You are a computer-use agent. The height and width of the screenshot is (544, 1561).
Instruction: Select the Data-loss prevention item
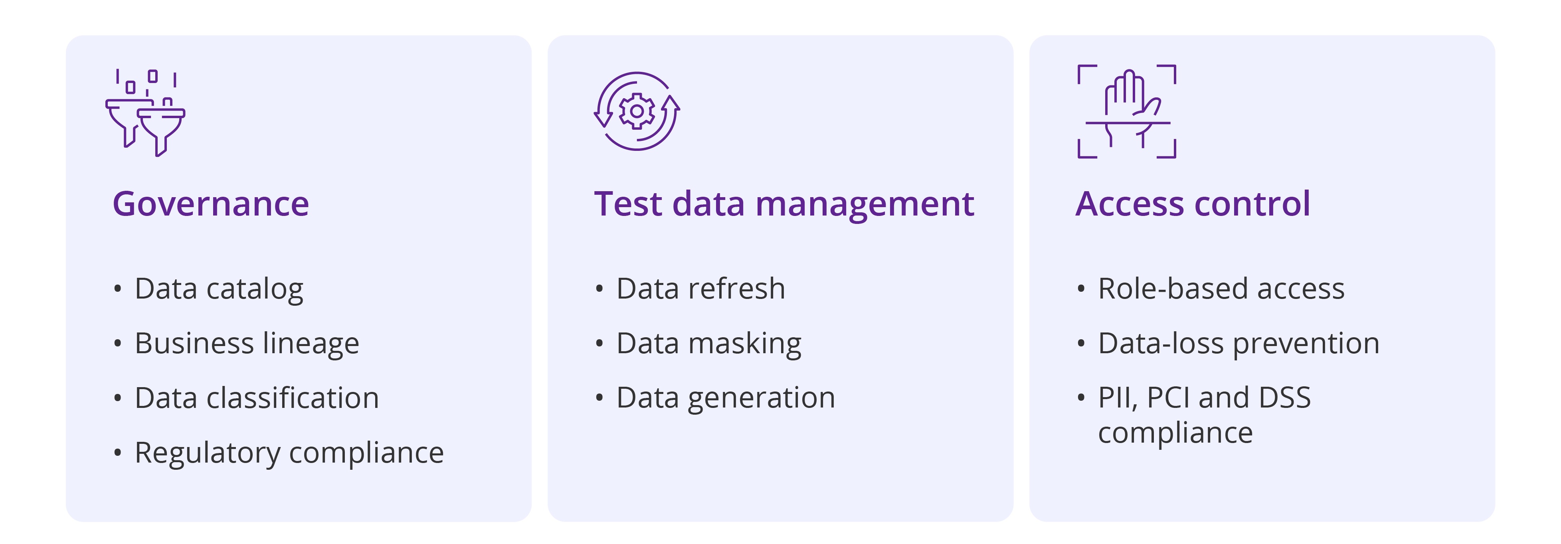pyautogui.click(x=1239, y=344)
